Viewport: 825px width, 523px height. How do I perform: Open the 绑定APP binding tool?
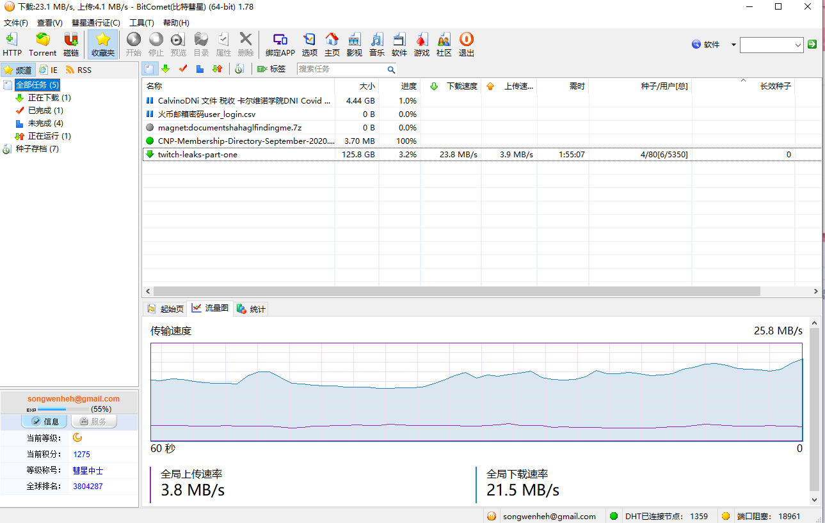pos(280,45)
